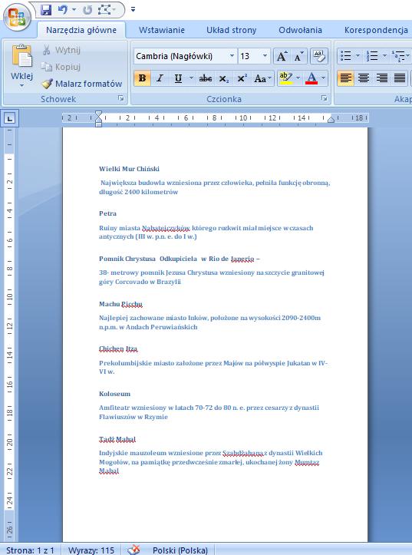
Task: Click the Pomnik Chrystusa Odkupiciela heading
Action: coord(180,259)
